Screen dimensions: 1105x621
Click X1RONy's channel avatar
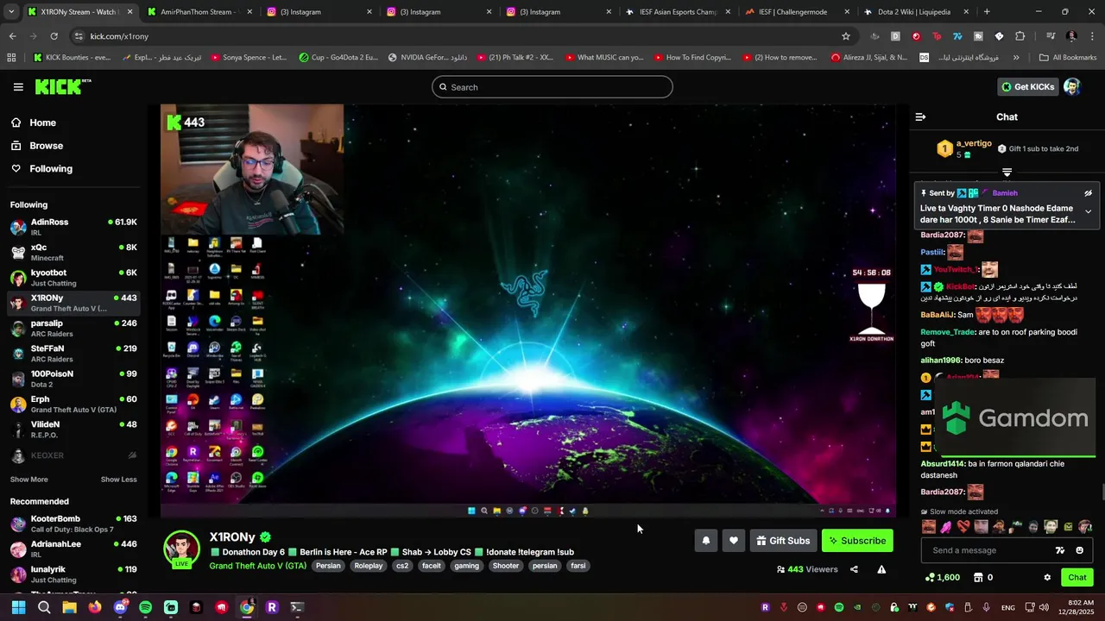coord(181,549)
